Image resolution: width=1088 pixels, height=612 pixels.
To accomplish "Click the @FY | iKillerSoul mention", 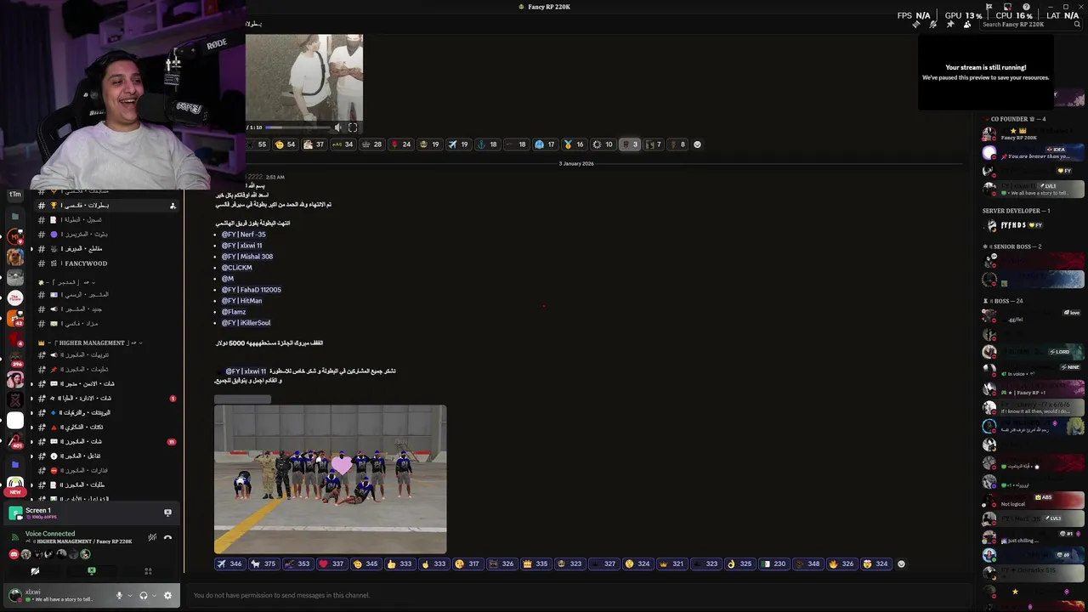I will click(x=246, y=323).
